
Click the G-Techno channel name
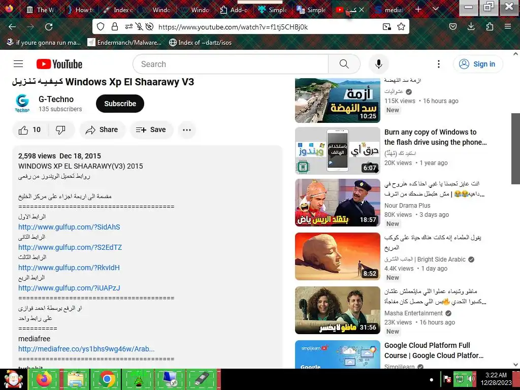point(56,99)
